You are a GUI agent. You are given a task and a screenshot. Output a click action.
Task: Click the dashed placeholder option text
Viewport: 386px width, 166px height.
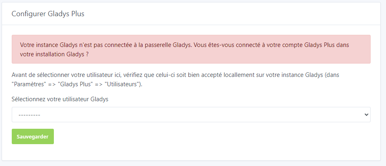(30, 115)
